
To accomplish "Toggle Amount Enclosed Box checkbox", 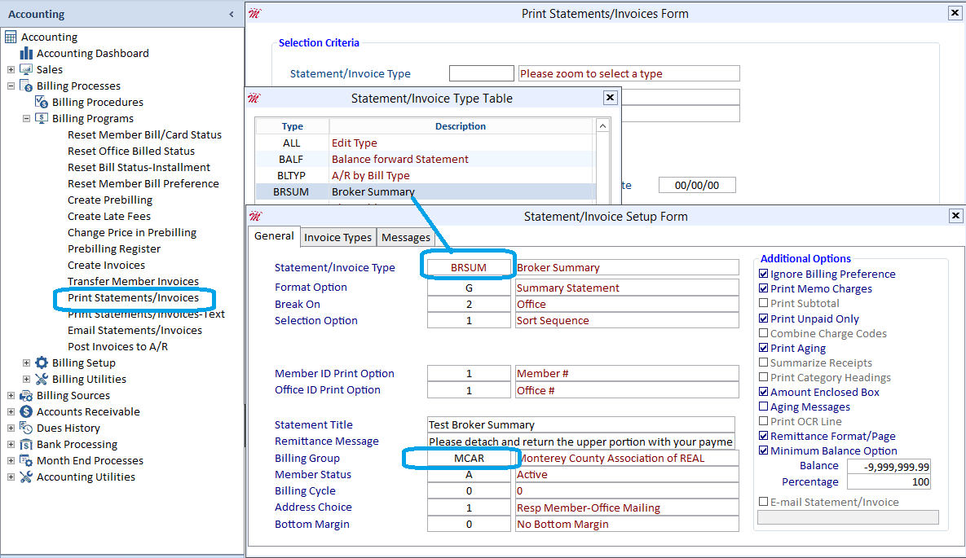I will (763, 392).
